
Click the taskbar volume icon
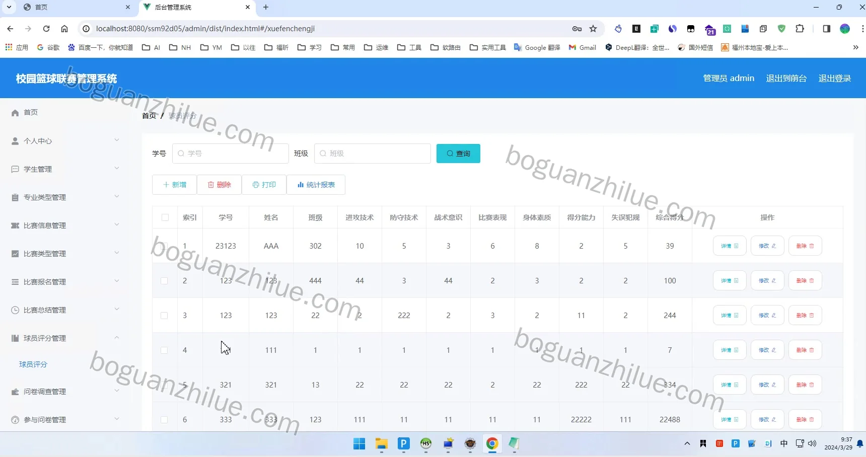click(812, 443)
